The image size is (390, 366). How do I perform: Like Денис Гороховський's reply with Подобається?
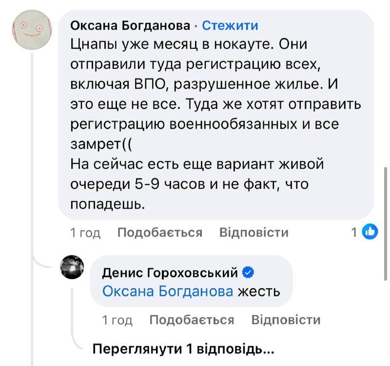pos(192,320)
